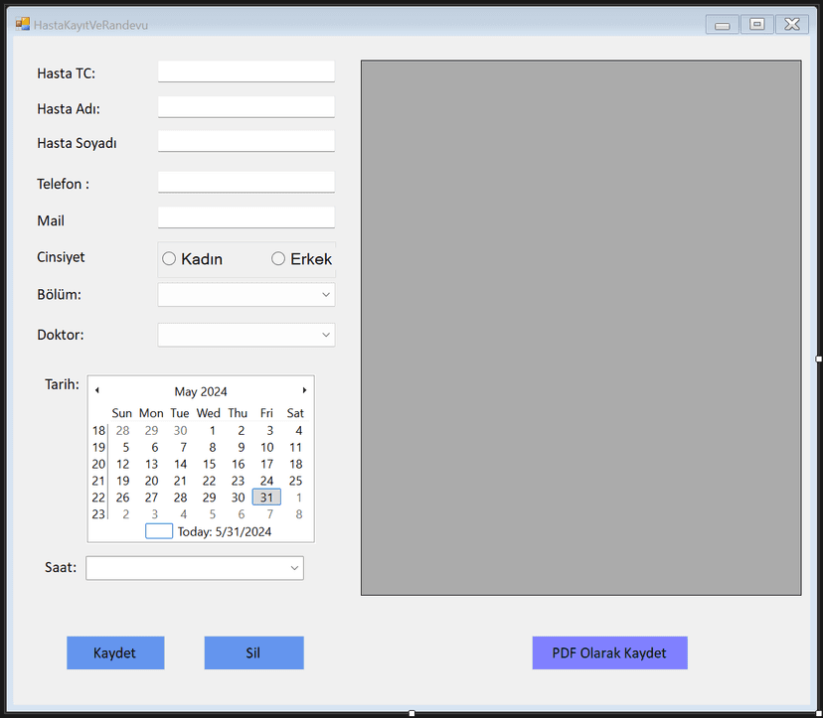This screenshot has height=718, width=823.
Task: Click the Mail text box
Action: [x=247, y=217]
